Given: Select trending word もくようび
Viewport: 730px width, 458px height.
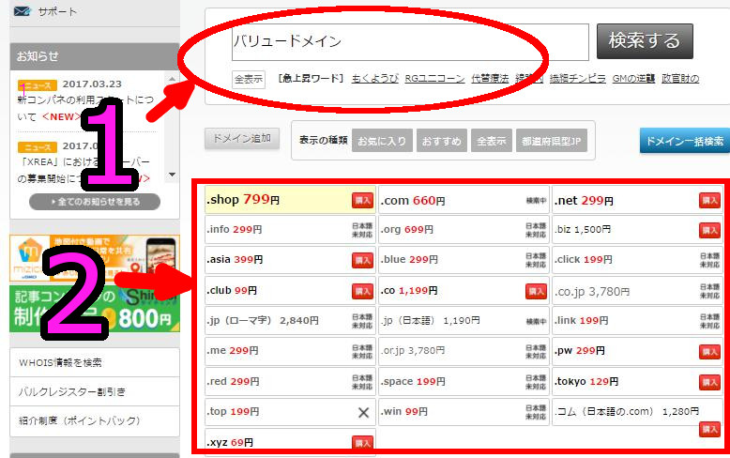Looking at the screenshot, I should coord(374,79).
